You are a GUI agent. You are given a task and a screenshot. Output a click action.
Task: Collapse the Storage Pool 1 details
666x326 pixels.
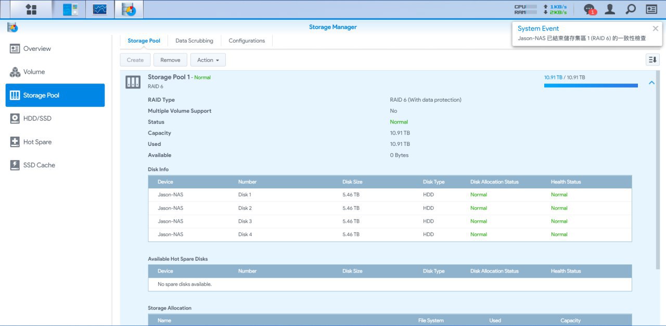point(651,83)
